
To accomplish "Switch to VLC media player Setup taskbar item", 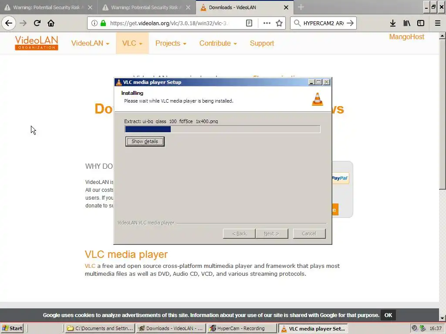I will click(313, 329).
